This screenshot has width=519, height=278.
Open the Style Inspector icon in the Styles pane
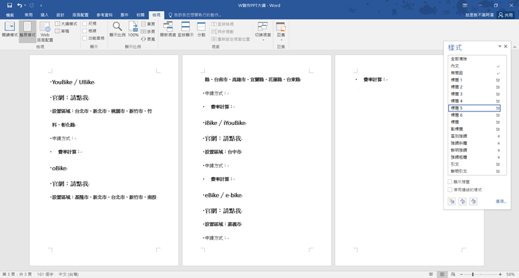(463, 202)
